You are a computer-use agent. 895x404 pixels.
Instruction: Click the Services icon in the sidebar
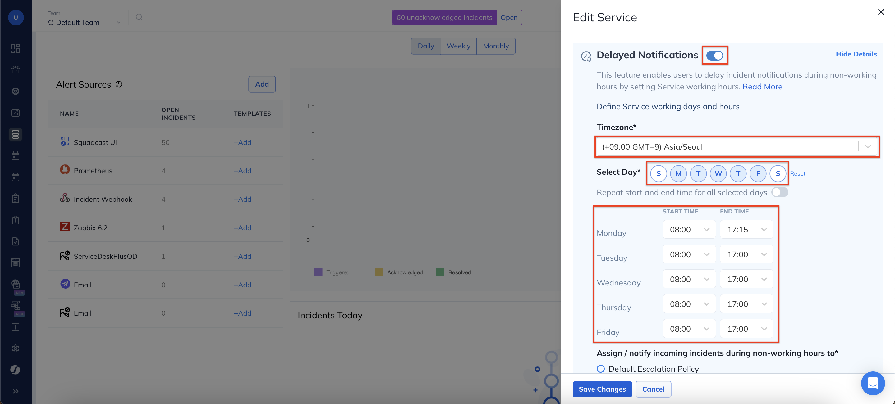[x=15, y=134]
